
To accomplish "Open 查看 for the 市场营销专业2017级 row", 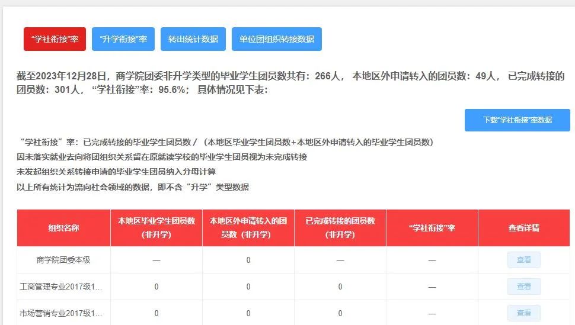I will coord(523,313).
